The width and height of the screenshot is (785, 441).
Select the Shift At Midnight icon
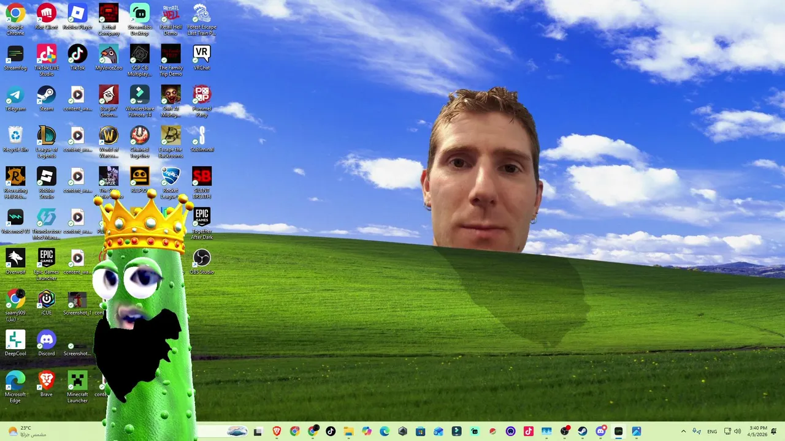(170, 101)
